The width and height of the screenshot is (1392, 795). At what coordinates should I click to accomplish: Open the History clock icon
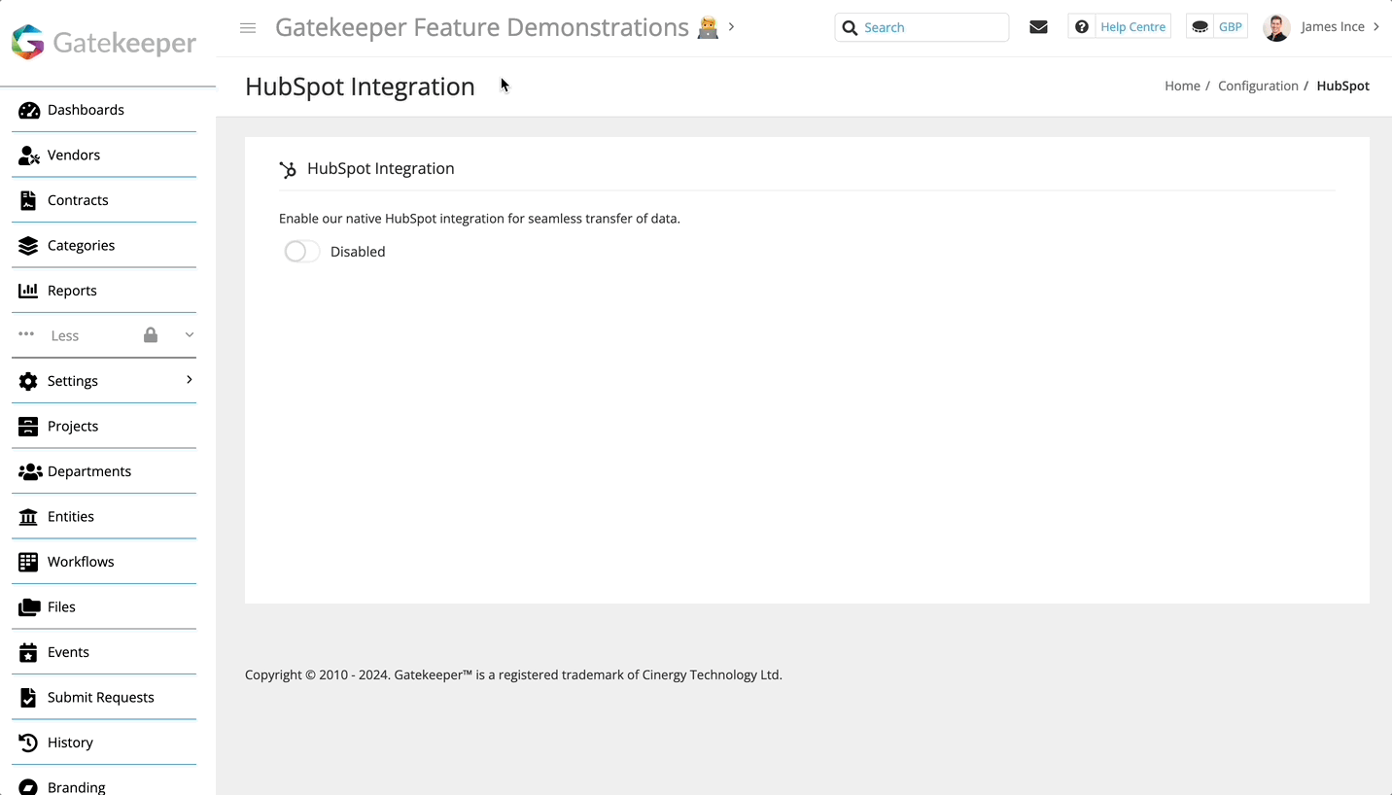28,742
